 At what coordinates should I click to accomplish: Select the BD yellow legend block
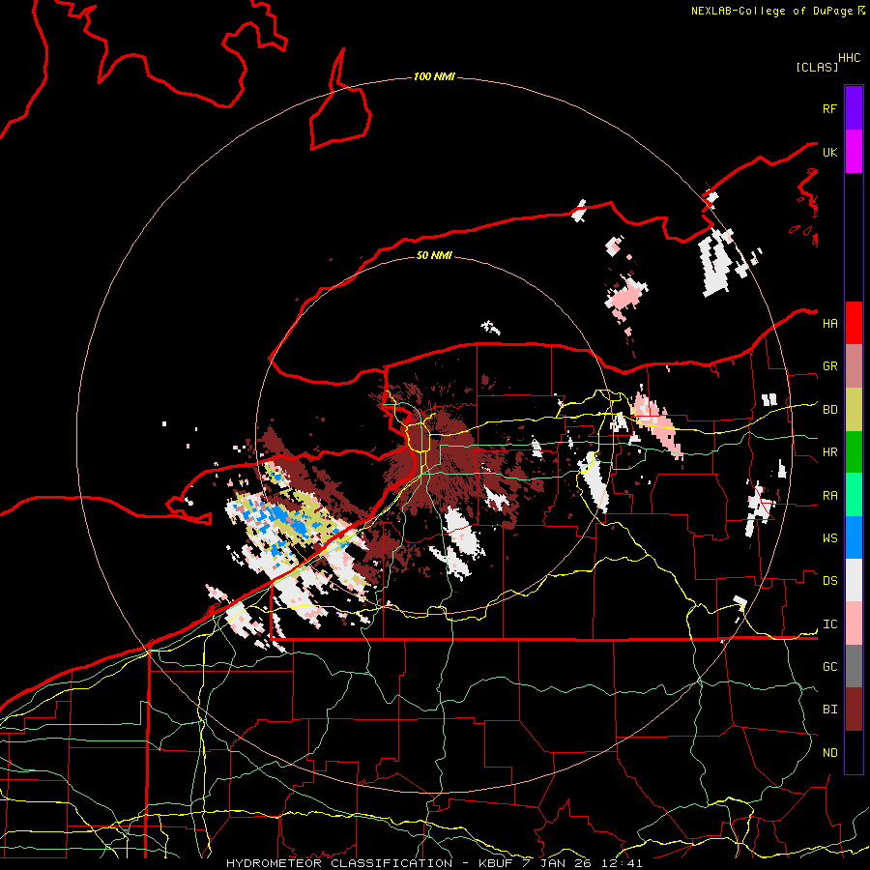(854, 410)
